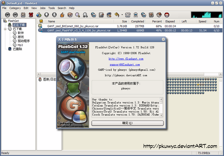This screenshot has height=156, width=224.
Task: Select the Mp3 subfolder
Action: pos(20,45)
